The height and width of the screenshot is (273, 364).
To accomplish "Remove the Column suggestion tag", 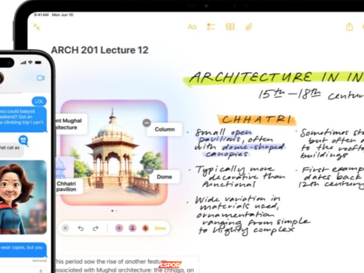I will (x=147, y=123).
